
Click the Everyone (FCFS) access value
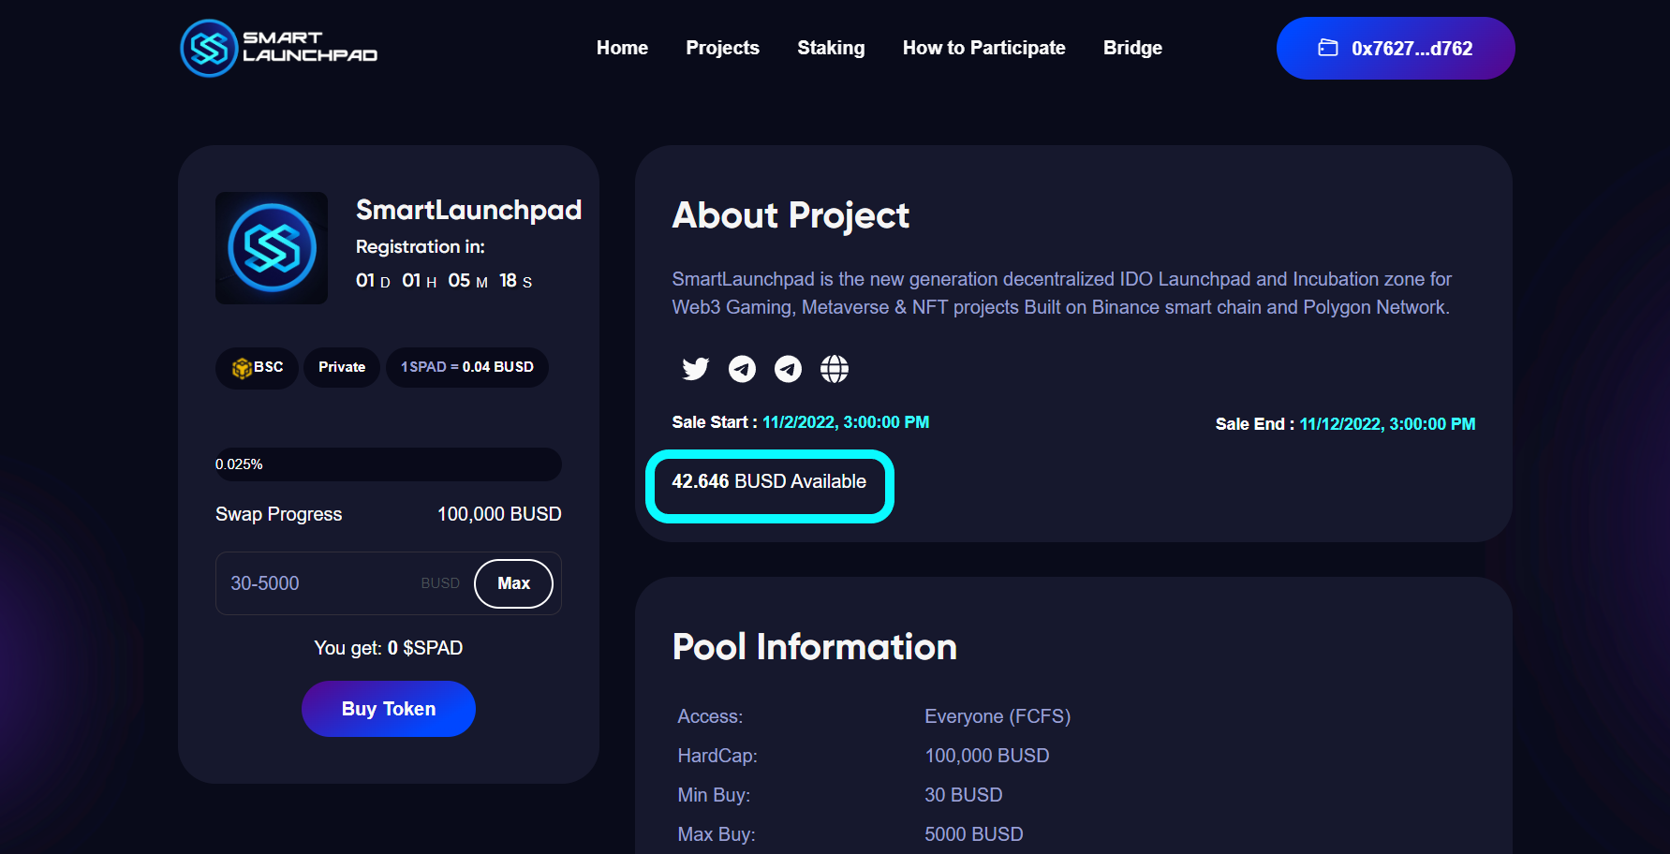click(998, 716)
